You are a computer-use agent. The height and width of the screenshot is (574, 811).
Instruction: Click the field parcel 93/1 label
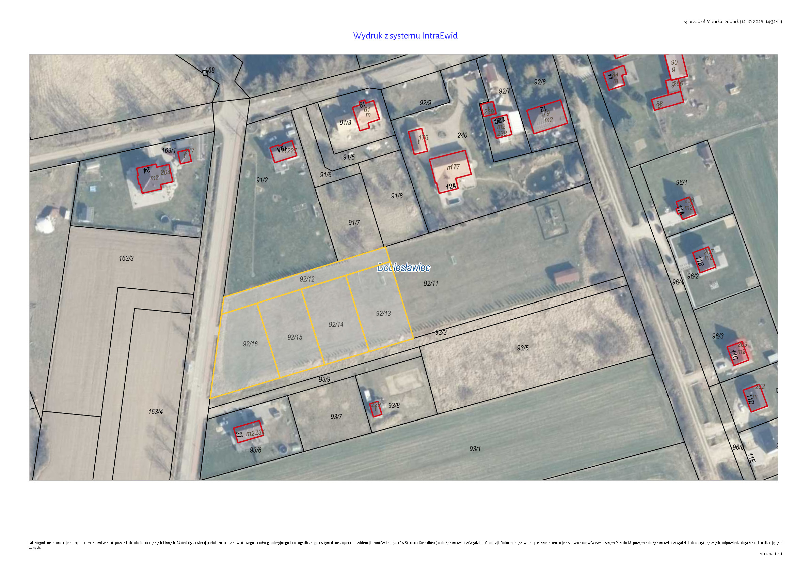pyautogui.click(x=475, y=449)
